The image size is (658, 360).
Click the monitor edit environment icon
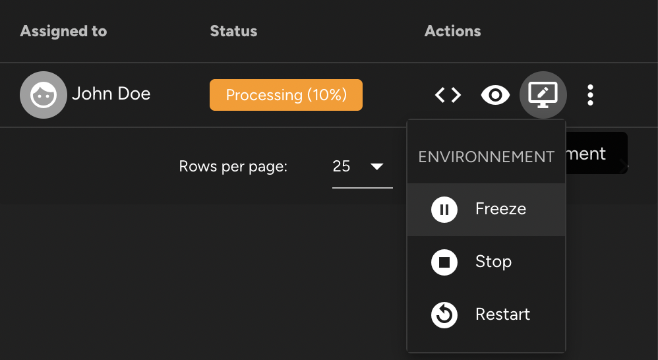click(543, 95)
